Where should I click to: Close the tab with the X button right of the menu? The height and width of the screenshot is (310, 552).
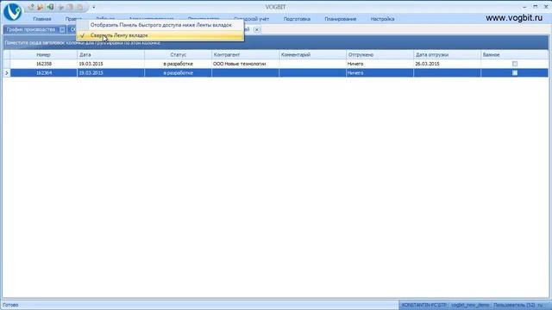tap(257, 29)
